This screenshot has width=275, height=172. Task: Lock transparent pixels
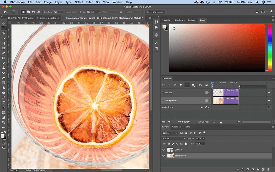pyautogui.click(x=169, y=144)
